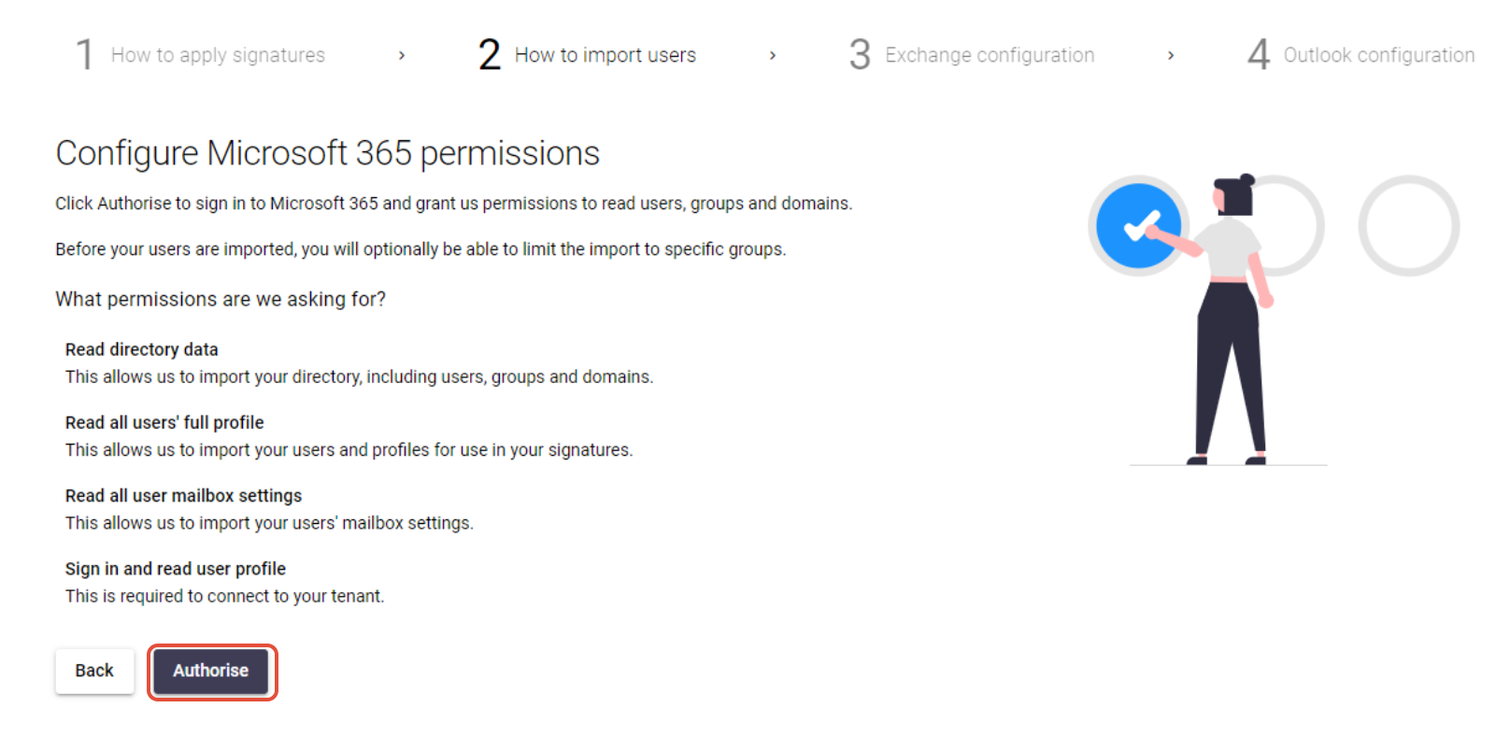
Task: Select step 2 How to import users
Action: pyautogui.click(x=587, y=55)
